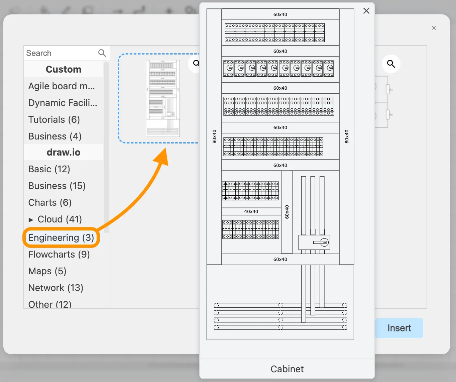Open the Network (13) category
The width and height of the screenshot is (456, 382).
[55, 288]
